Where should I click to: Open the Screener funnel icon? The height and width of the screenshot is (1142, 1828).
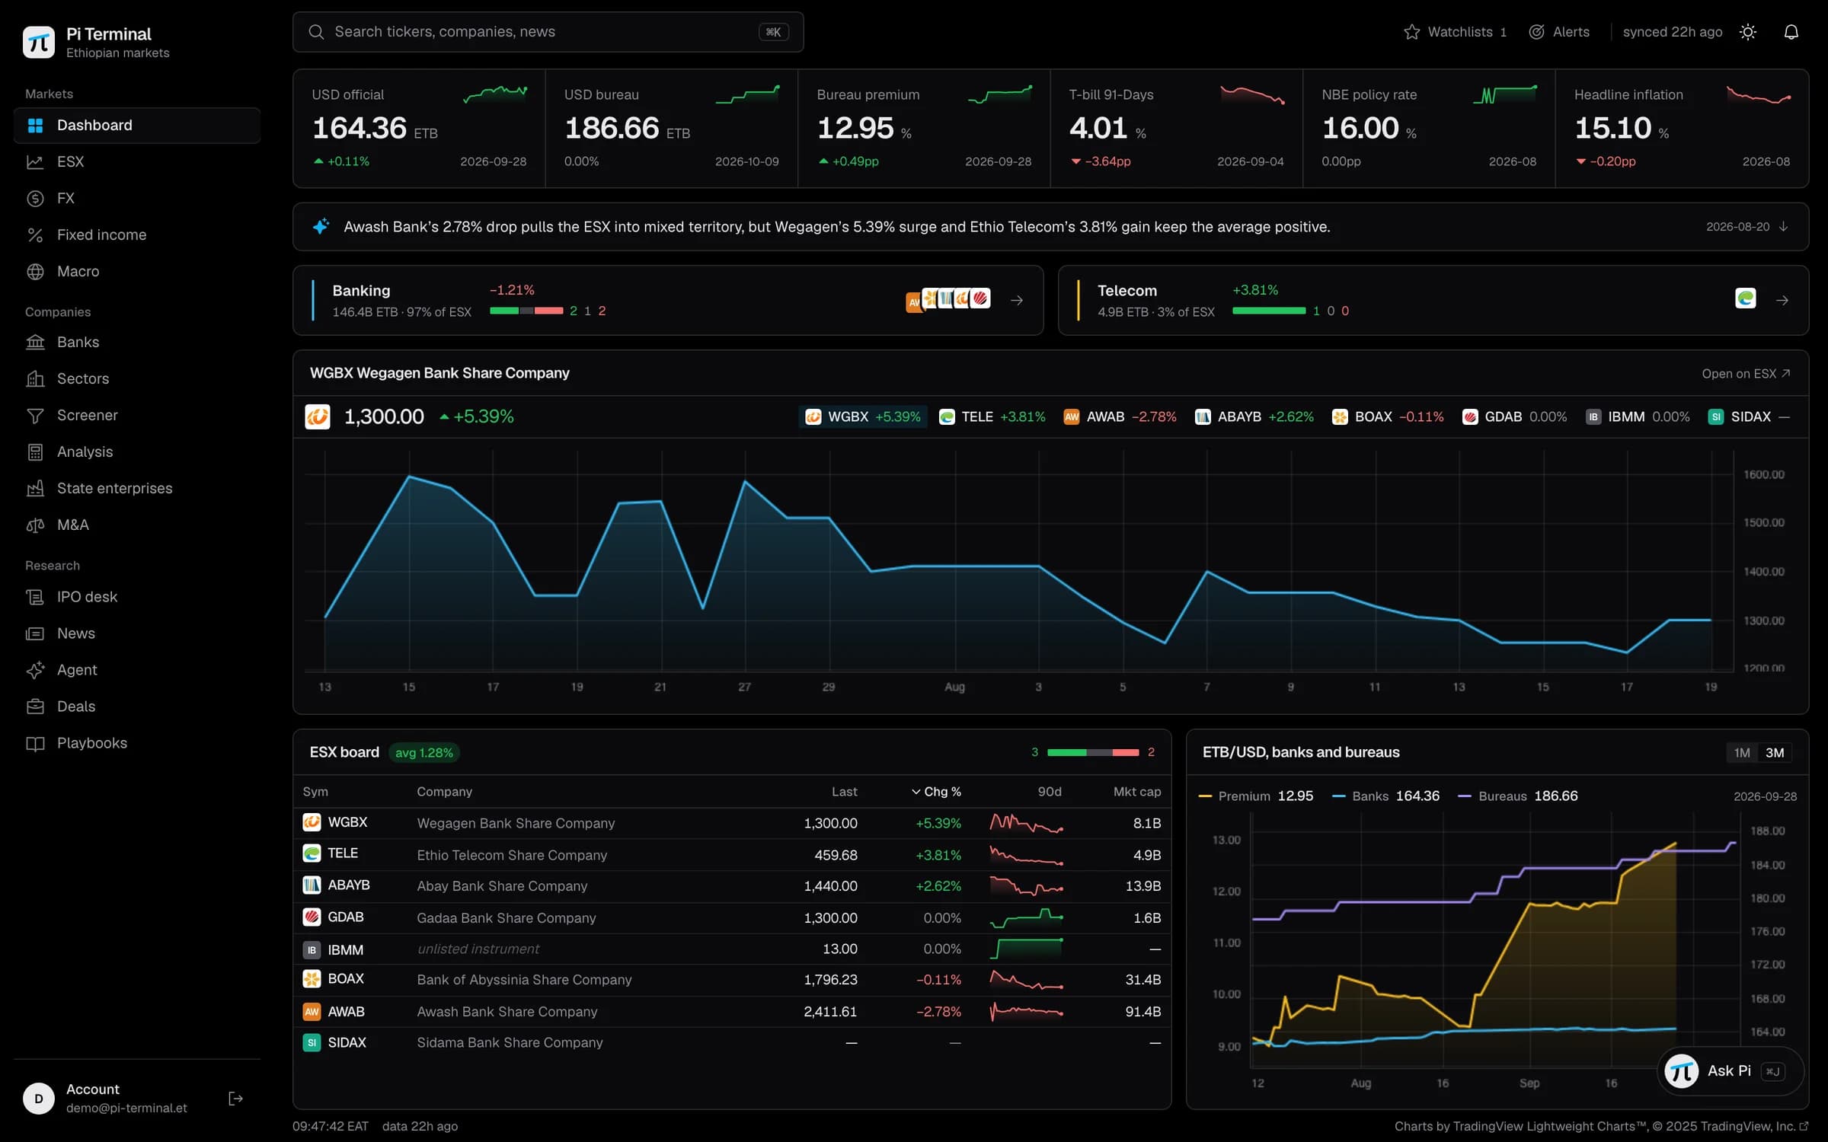[x=35, y=416]
